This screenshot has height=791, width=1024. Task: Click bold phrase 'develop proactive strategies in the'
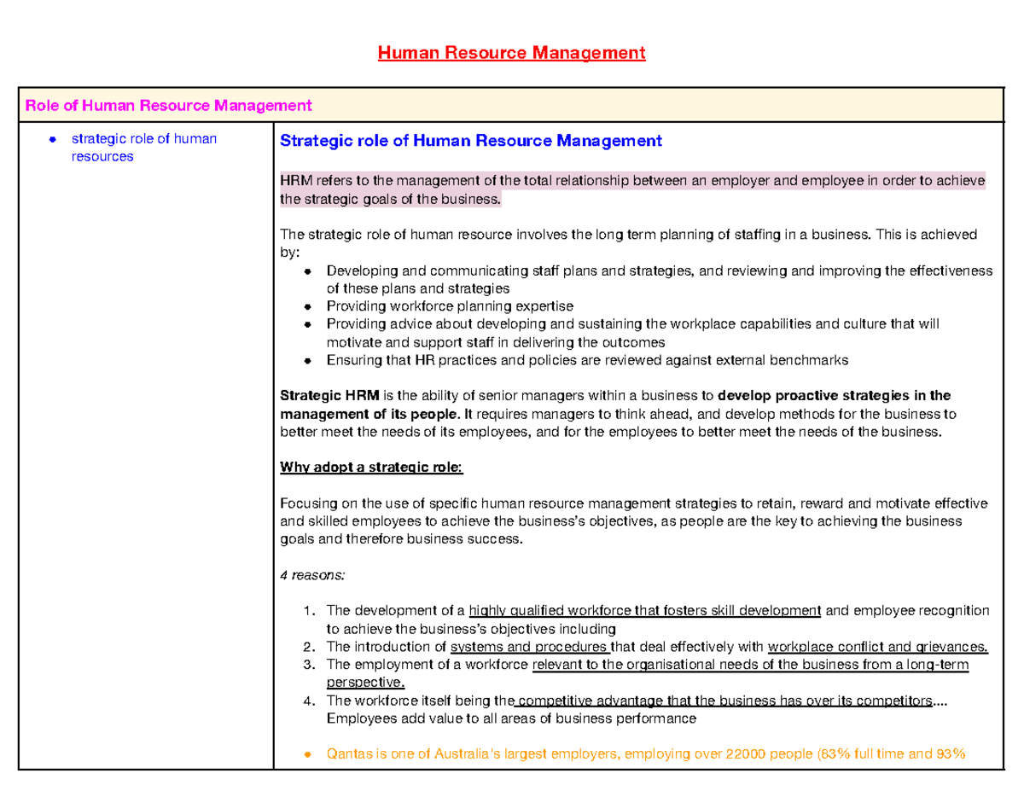(x=834, y=396)
